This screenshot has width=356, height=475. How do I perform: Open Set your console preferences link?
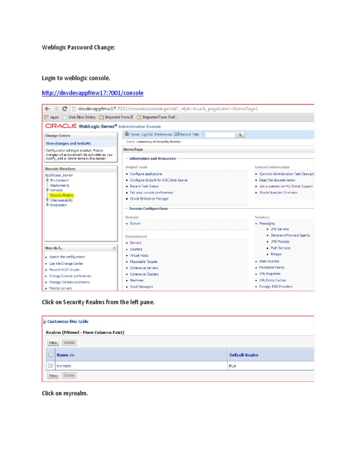coord(152,193)
